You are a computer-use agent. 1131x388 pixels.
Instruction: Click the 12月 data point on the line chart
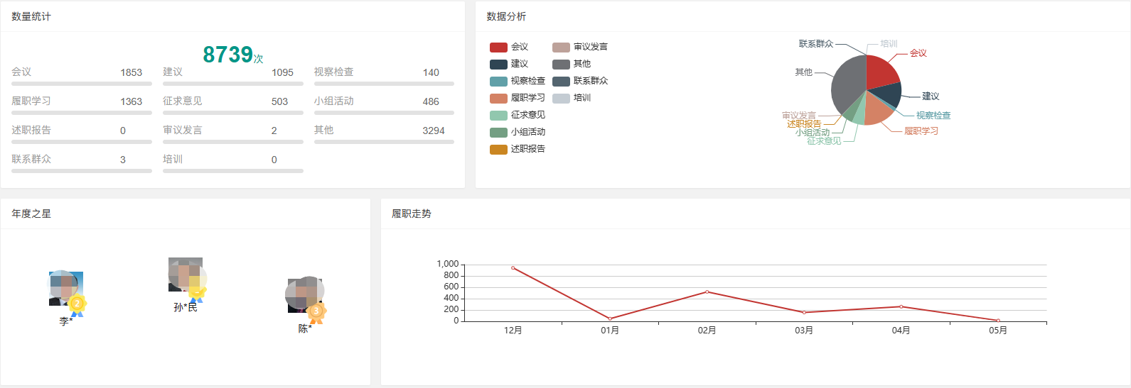[x=513, y=268]
